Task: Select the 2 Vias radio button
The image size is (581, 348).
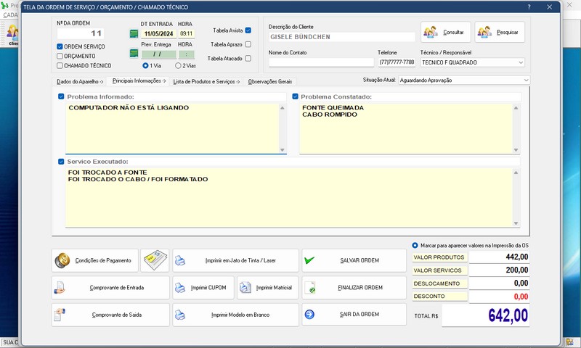Action: 178,65
